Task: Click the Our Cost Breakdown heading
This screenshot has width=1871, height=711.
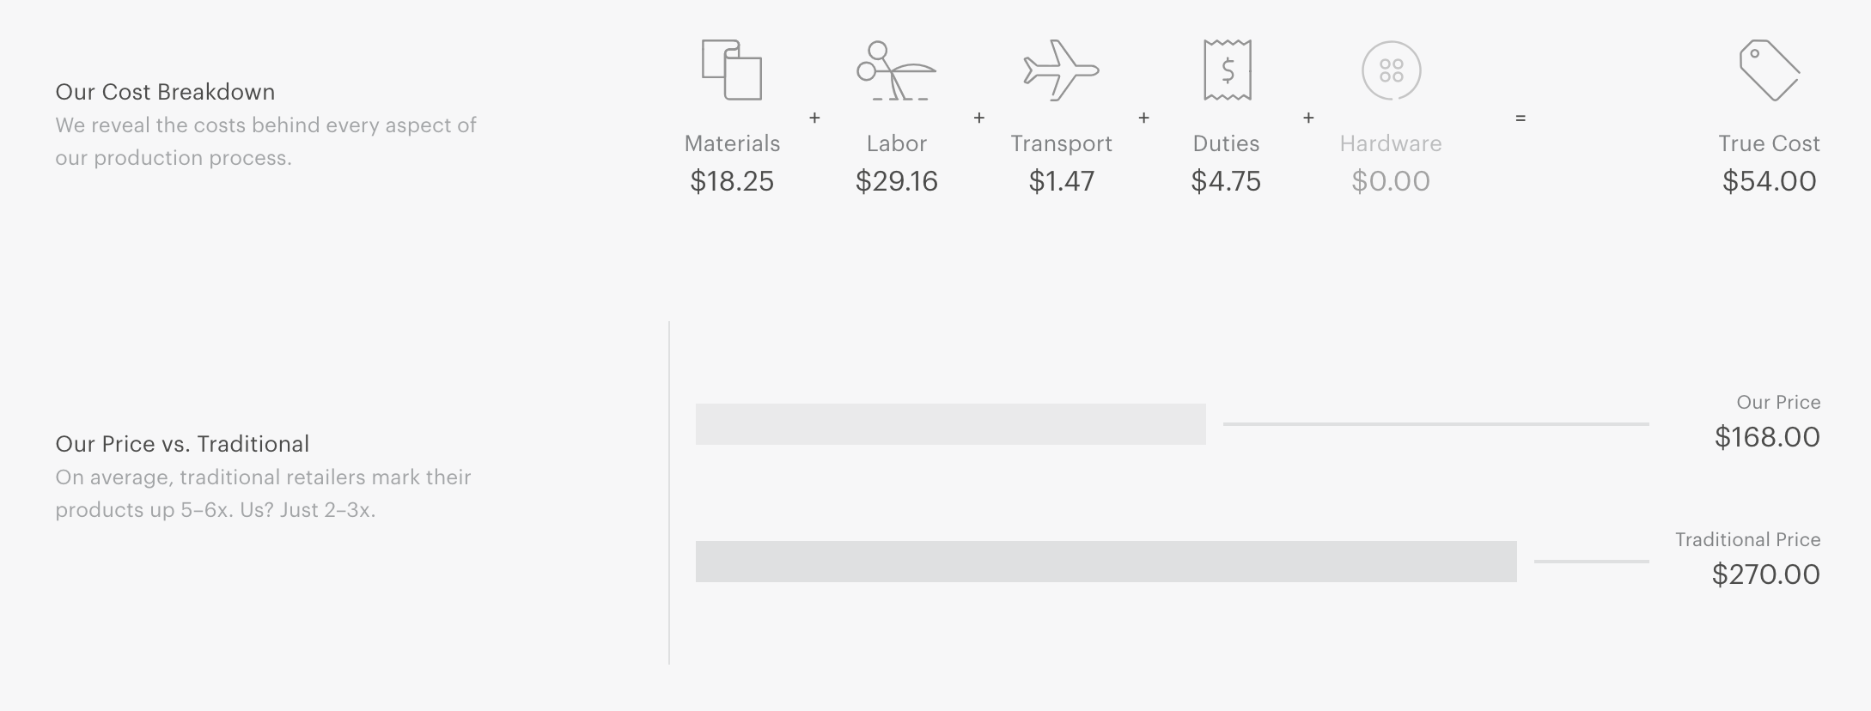Action: point(165,92)
